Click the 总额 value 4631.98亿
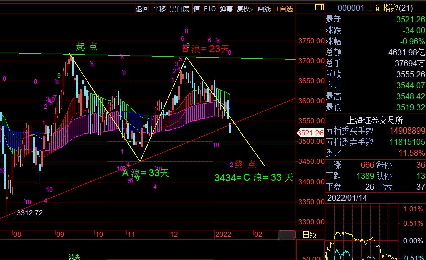Viewport: 426px width, 260px height. 406,52
